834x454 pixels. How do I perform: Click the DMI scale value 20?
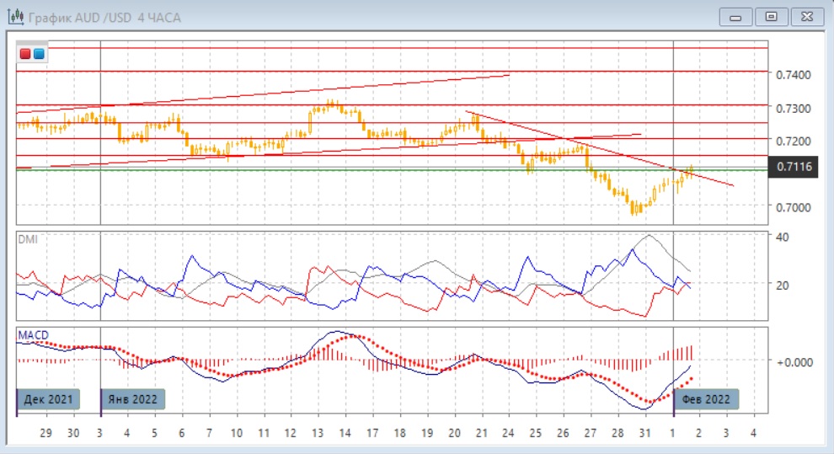tap(783, 285)
